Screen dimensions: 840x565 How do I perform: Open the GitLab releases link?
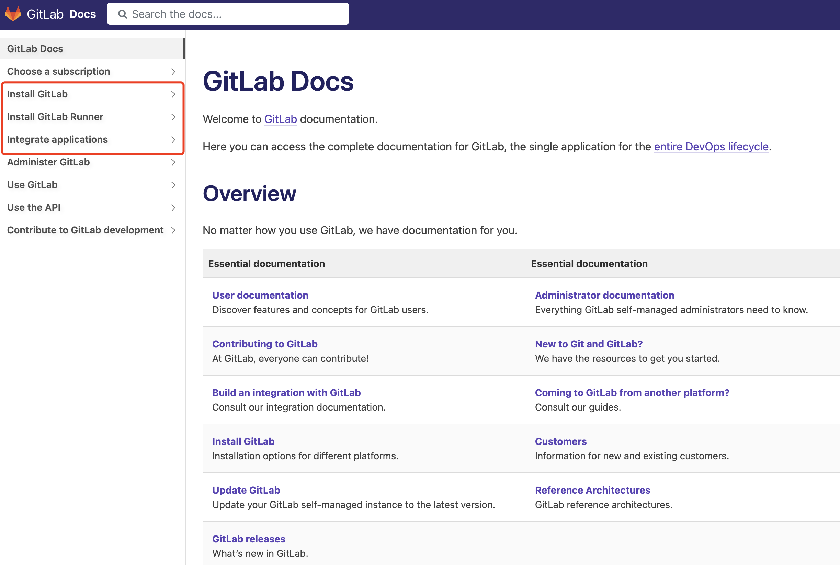coord(248,539)
